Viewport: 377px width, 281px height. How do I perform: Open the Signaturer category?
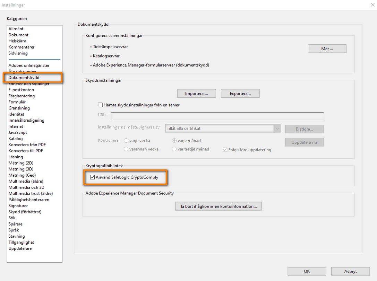[x=18, y=205]
